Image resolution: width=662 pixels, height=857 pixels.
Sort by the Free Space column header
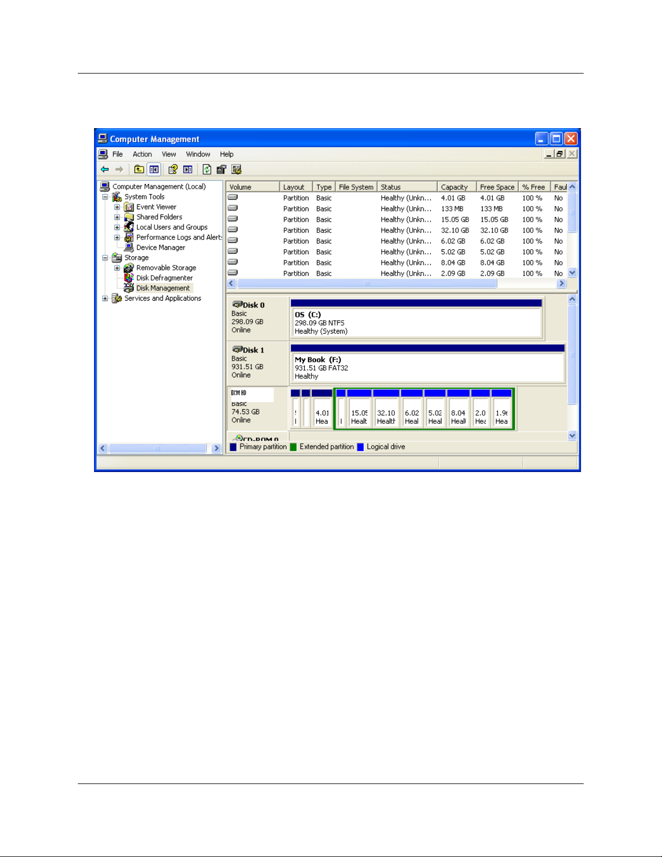497,187
